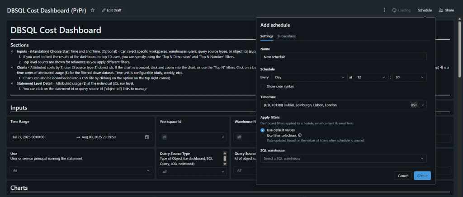
Task: Open the Time Range calendar picker icon
Action: [147, 137]
